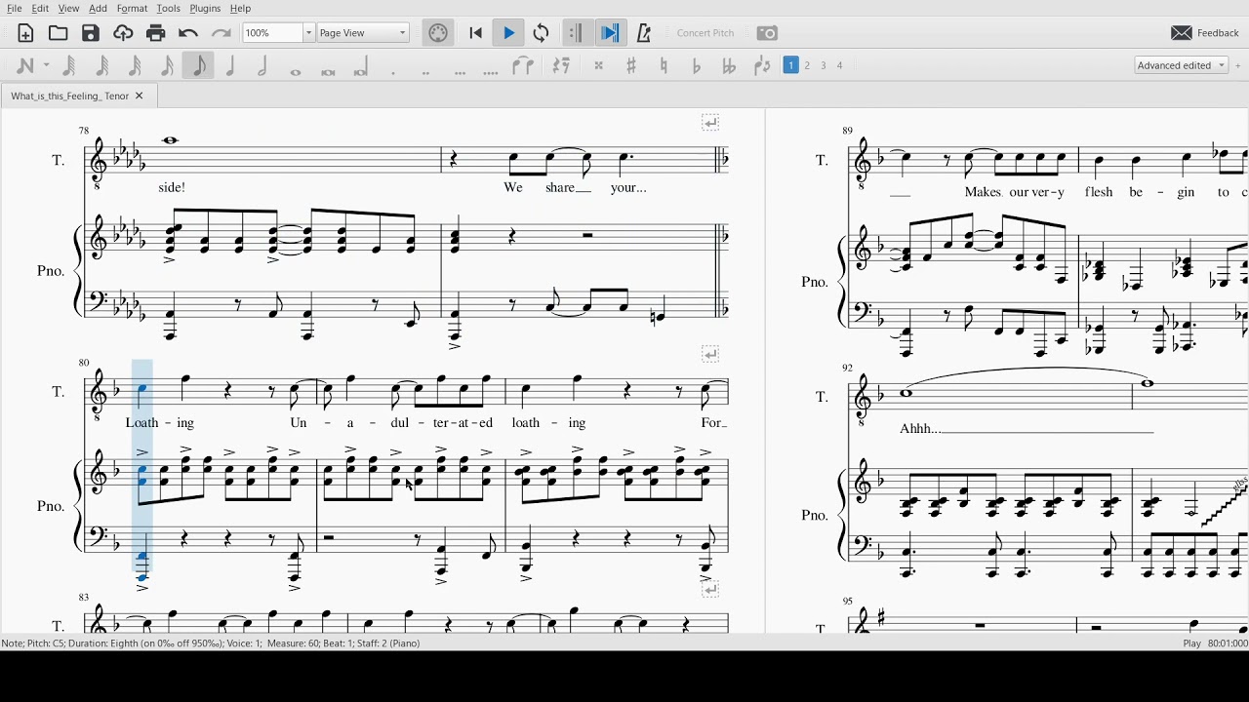Apply the double flat accidental
1249x702 pixels.
point(729,65)
